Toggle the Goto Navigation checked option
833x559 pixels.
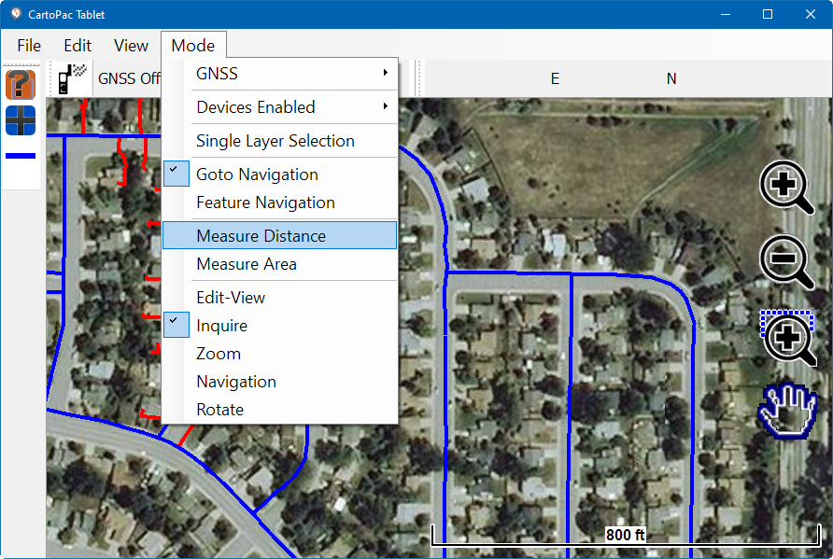click(x=257, y=175)
